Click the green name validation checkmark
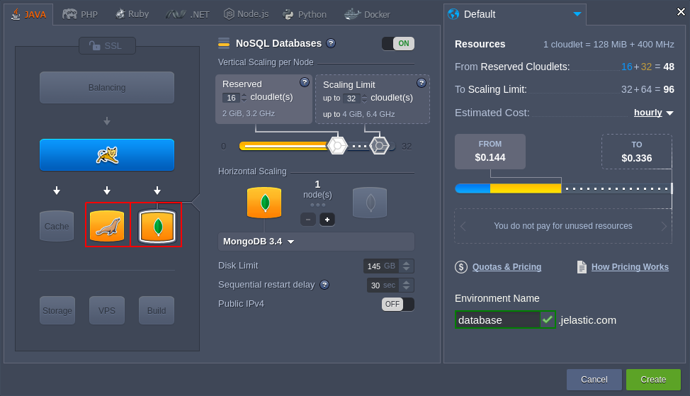This screenshot has width=690, height=396. point(548,319)
